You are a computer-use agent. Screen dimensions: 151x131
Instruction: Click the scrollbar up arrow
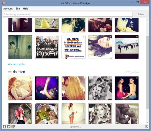coord(147,20)
